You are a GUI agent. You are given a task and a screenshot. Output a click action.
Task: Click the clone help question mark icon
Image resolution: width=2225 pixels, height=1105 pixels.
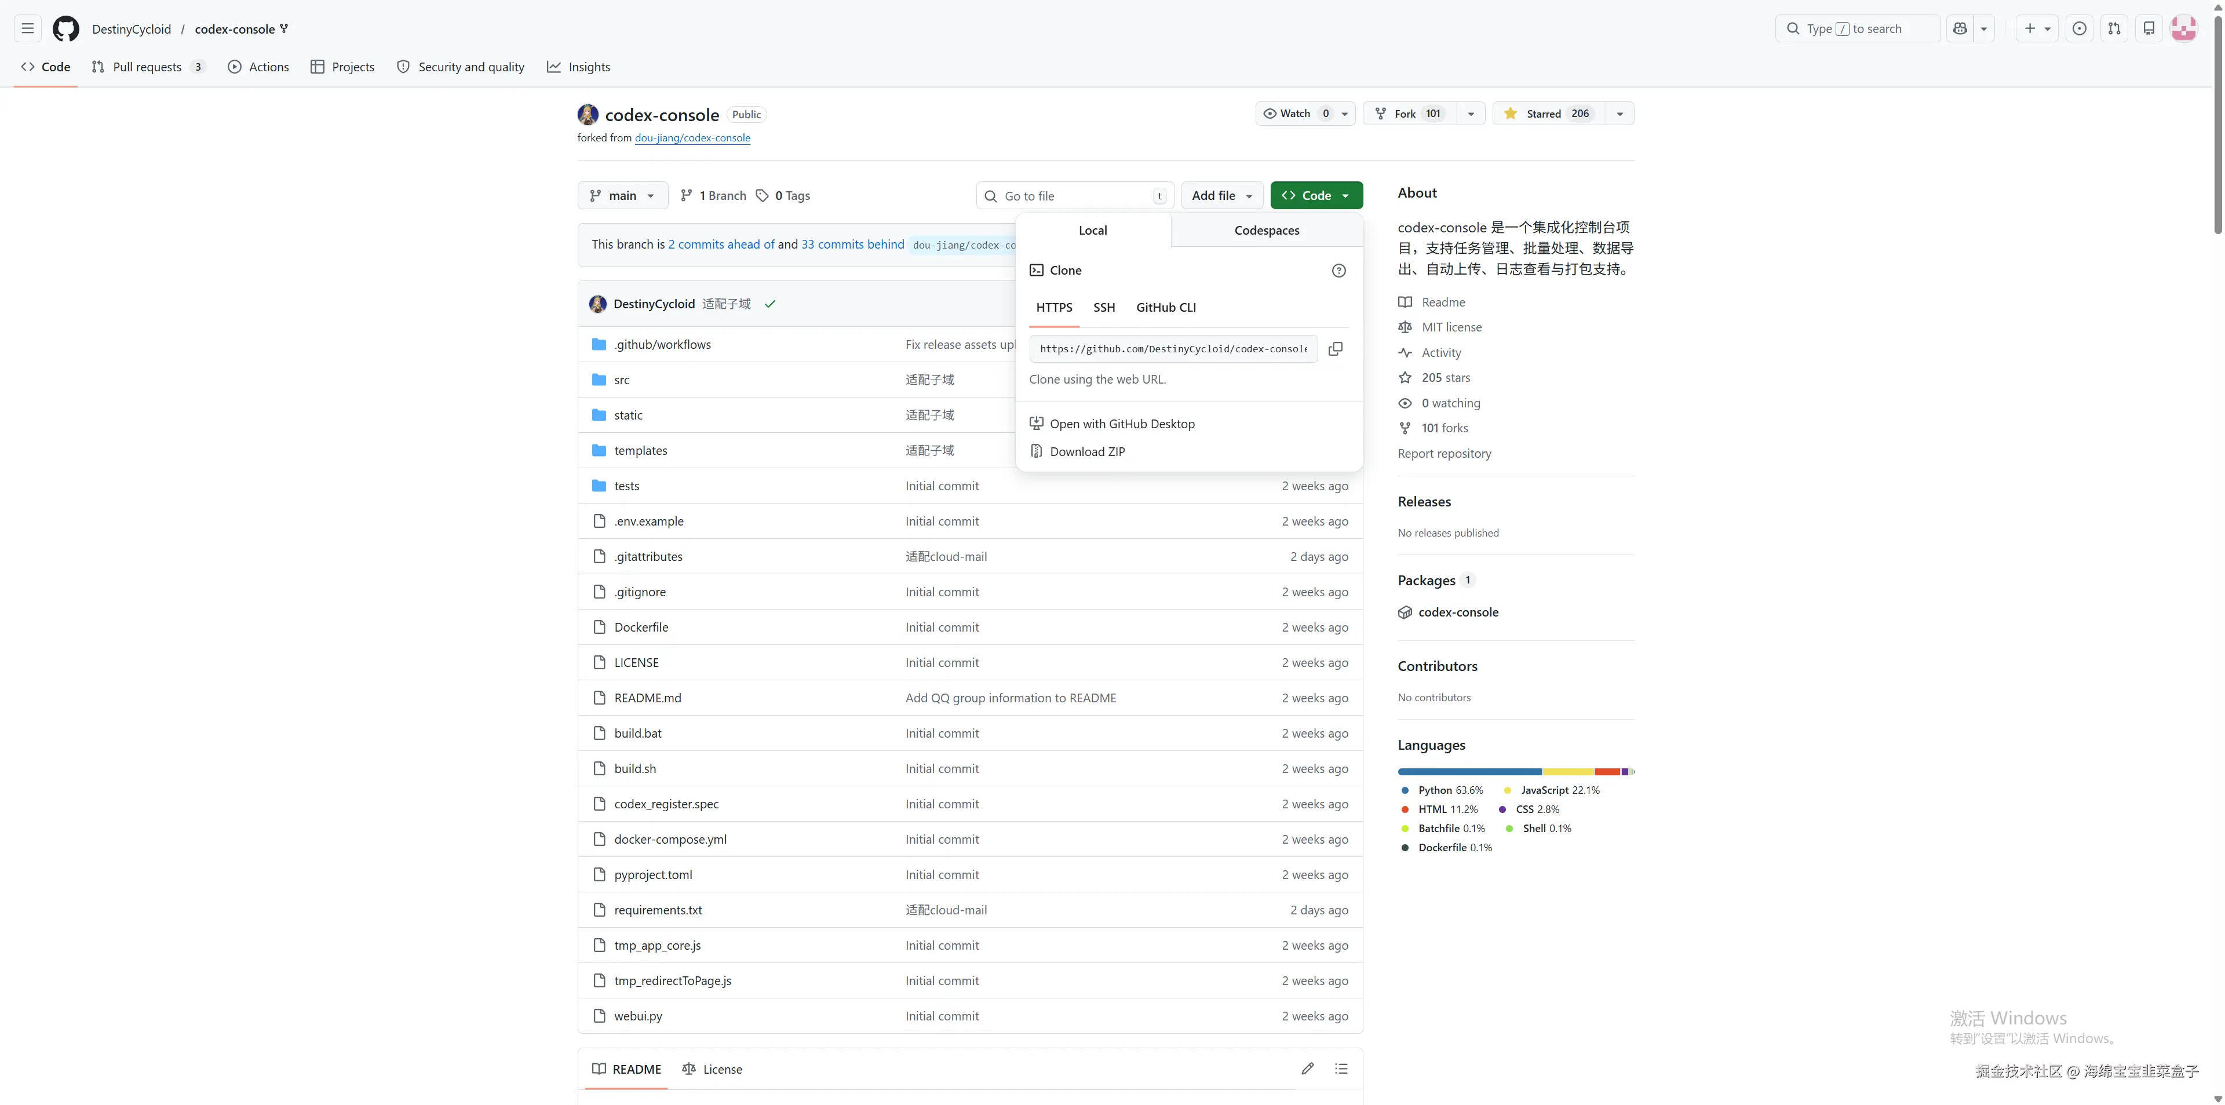coord(1339,271)
